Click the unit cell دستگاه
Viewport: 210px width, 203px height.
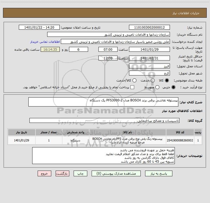pyautogui.click(x=76, y=140)
